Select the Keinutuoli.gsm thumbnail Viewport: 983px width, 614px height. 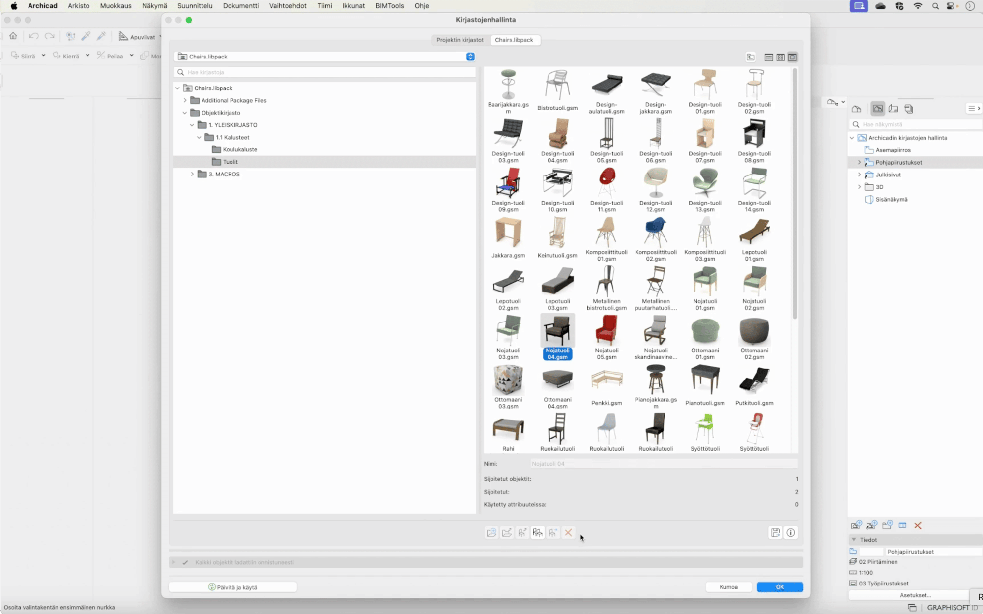557,237
